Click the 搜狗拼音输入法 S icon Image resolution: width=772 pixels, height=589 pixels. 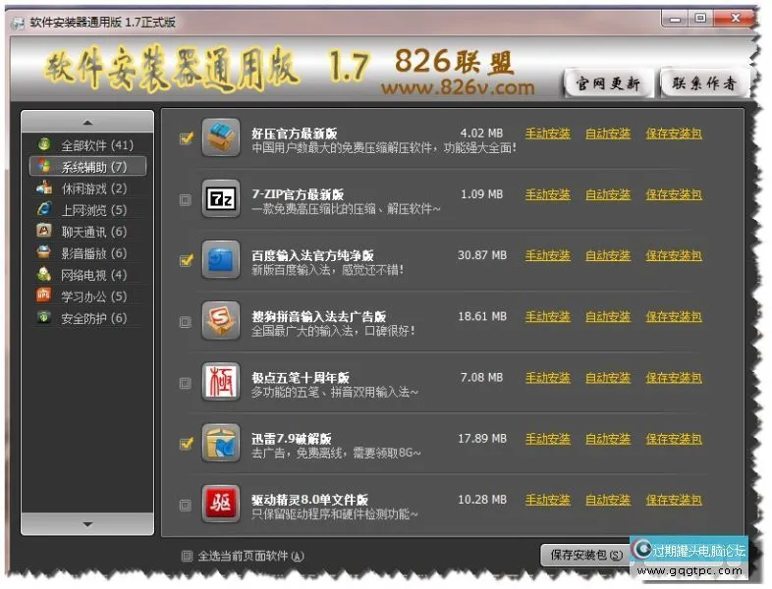[x=221, y=321]
